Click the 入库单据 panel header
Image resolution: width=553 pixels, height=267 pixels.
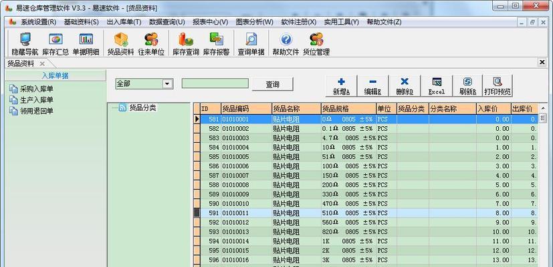click(x=56, y=75)
